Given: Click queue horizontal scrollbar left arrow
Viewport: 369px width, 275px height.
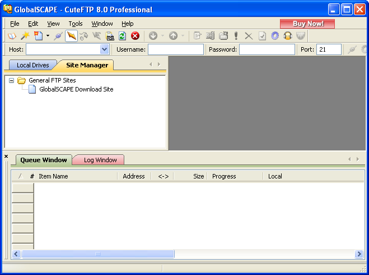Looking at the screenshot, I should coord(16,254).
